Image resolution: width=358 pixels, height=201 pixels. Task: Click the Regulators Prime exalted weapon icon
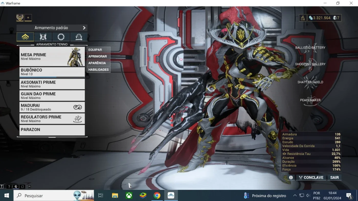tap(77, 119)
